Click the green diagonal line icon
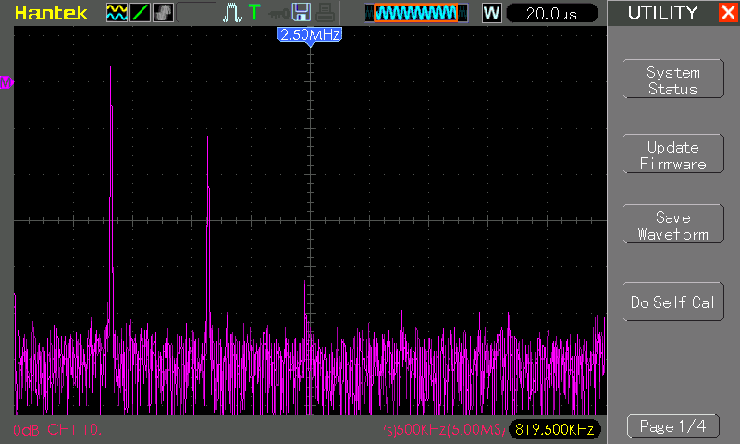 tap(140, 13)
